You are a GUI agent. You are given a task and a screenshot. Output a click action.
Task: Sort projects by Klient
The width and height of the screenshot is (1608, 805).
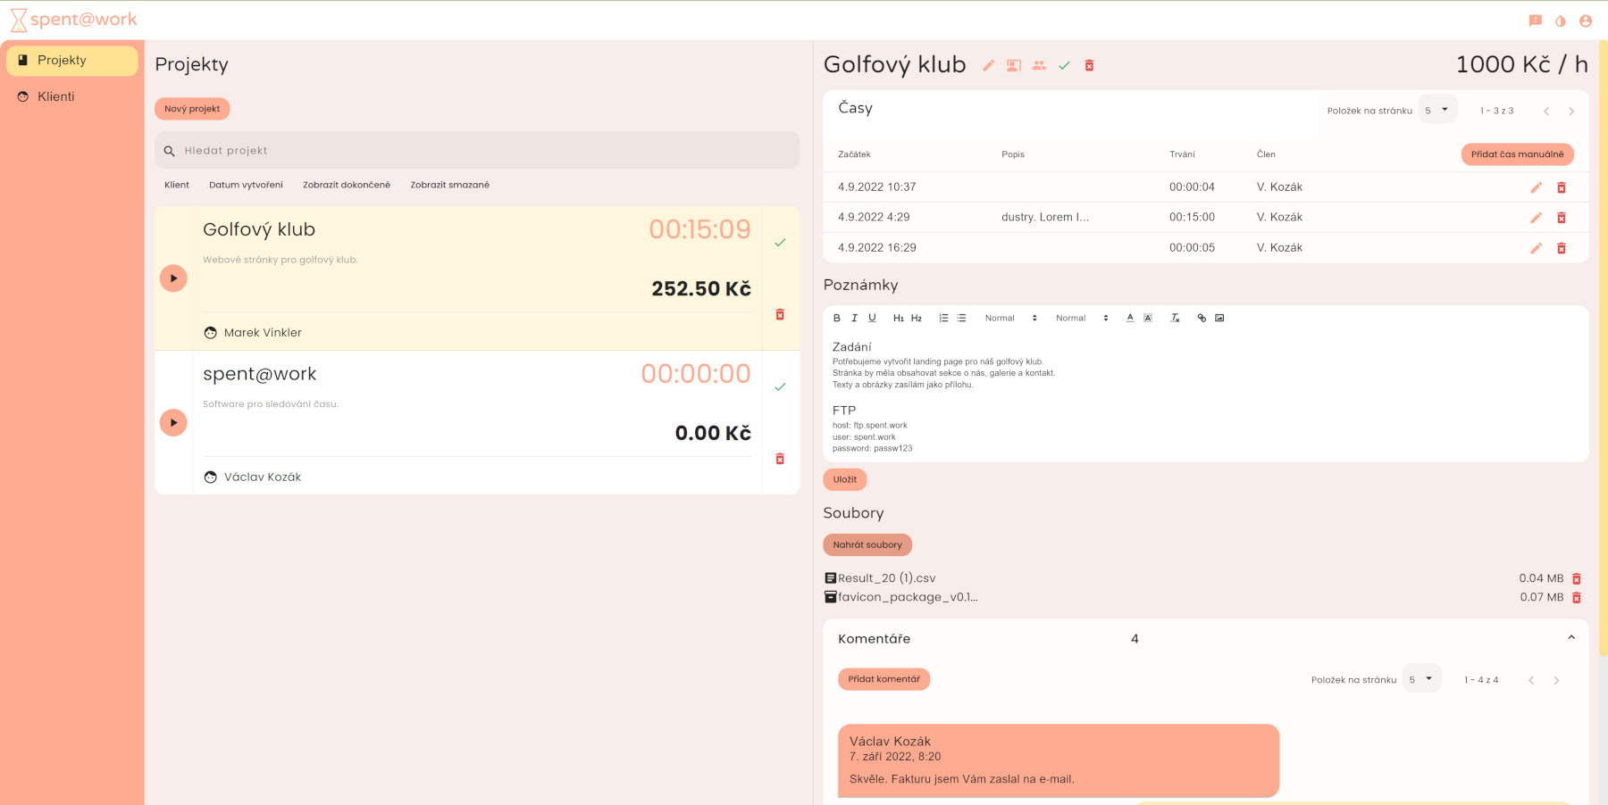coord(177,185)
